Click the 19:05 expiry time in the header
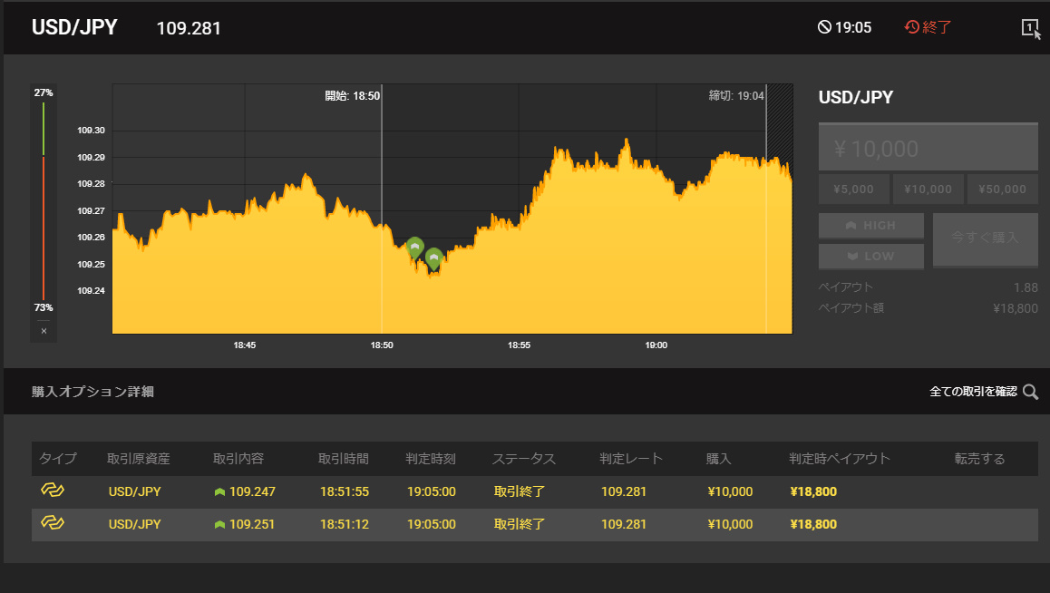The image size is (1050, 593). pos(853,27)
